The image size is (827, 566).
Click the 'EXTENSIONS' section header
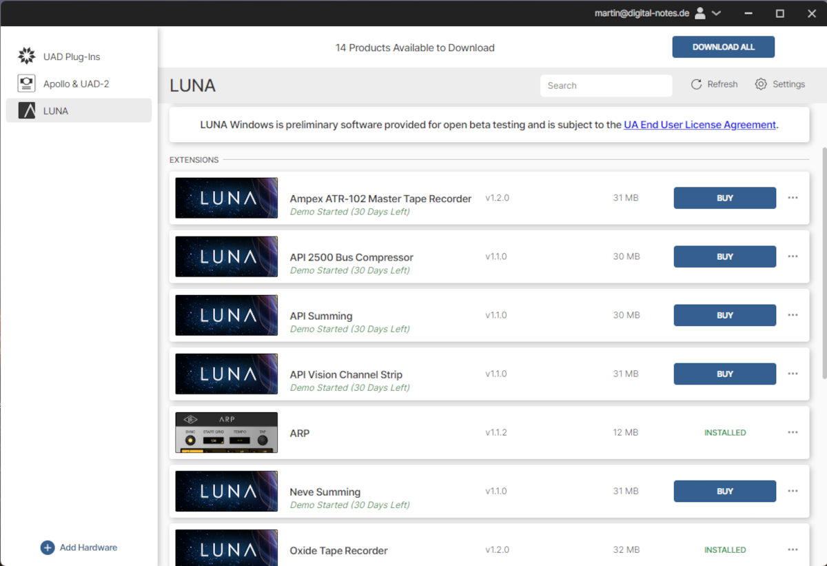194,160
